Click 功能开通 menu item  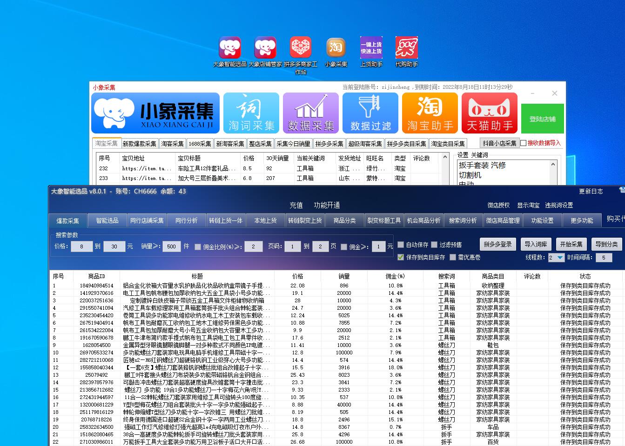[327, 205]
